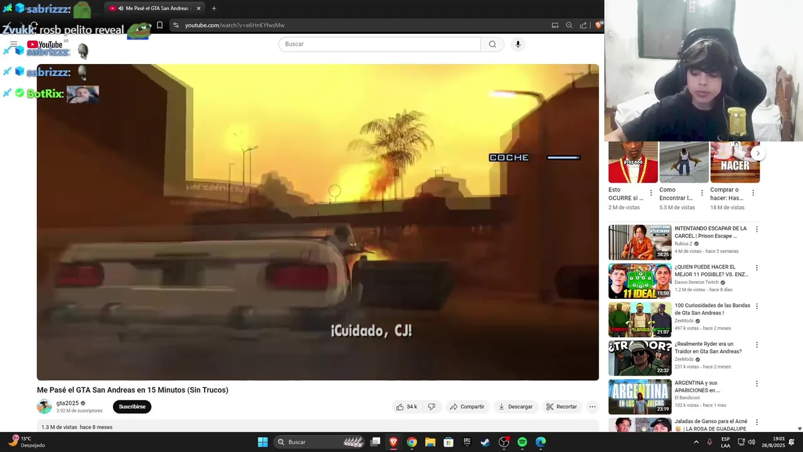Open Task View on the taskbar
The width and height of the screenshot is (803, 452).
pyautogui.click(x=375, y=442)
